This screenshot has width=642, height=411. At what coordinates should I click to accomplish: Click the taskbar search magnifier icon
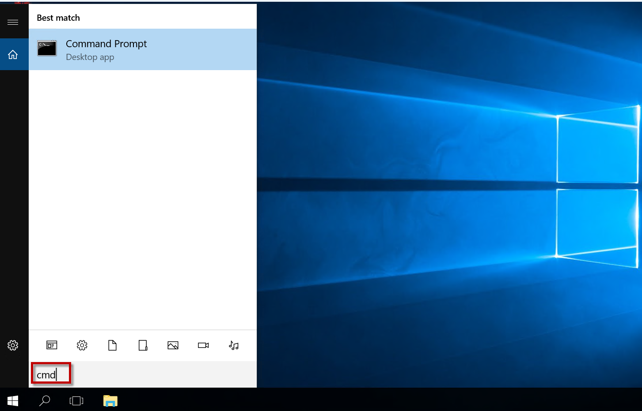coord(45,400)
